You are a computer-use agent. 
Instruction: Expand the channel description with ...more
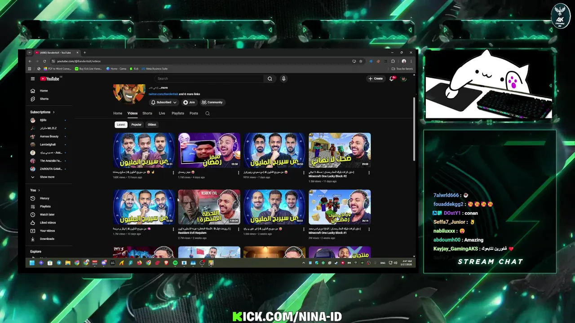click(163, 88)
